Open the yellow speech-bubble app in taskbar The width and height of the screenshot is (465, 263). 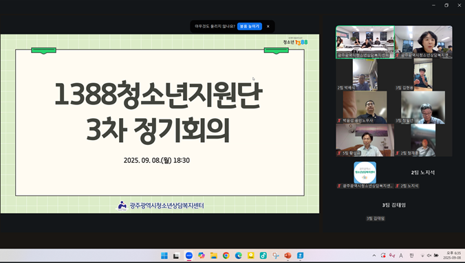[251, 255]
